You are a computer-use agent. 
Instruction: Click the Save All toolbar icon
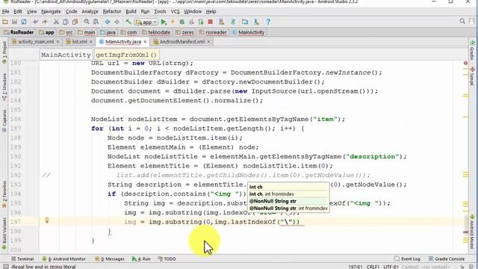(14, 22)
